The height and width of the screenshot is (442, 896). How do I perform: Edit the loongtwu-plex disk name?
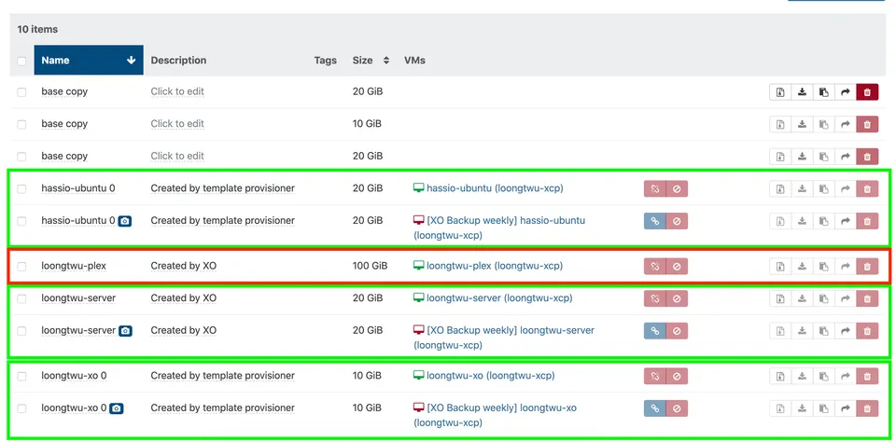coord(74,266)
